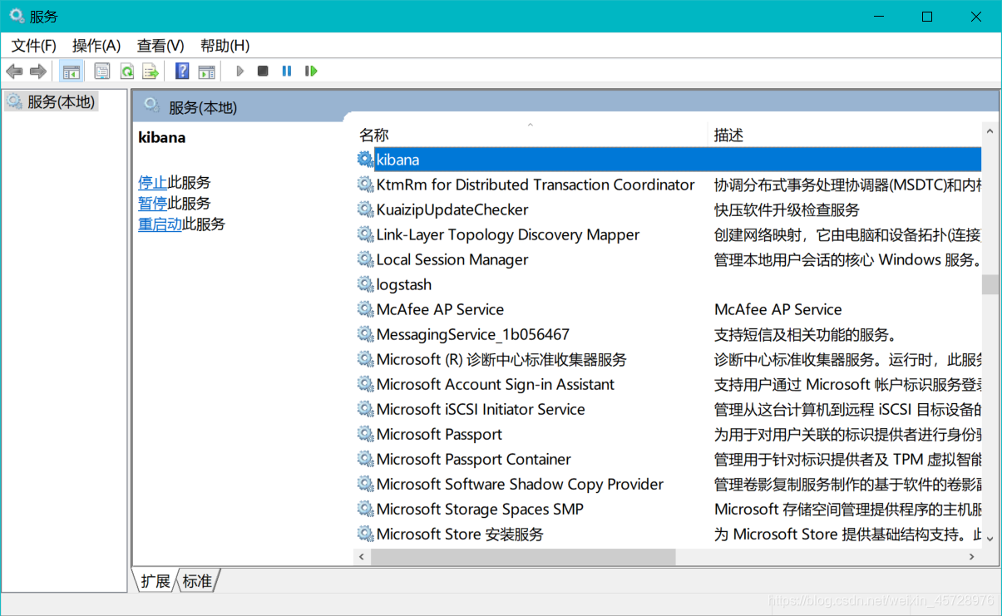Toggle the console tree panel icon
Screen dimensions: 1002x616
point(71,71)
